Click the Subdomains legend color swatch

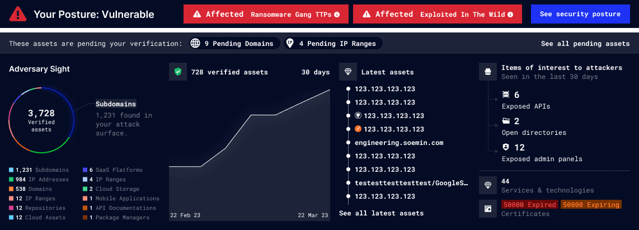[11, 170]
